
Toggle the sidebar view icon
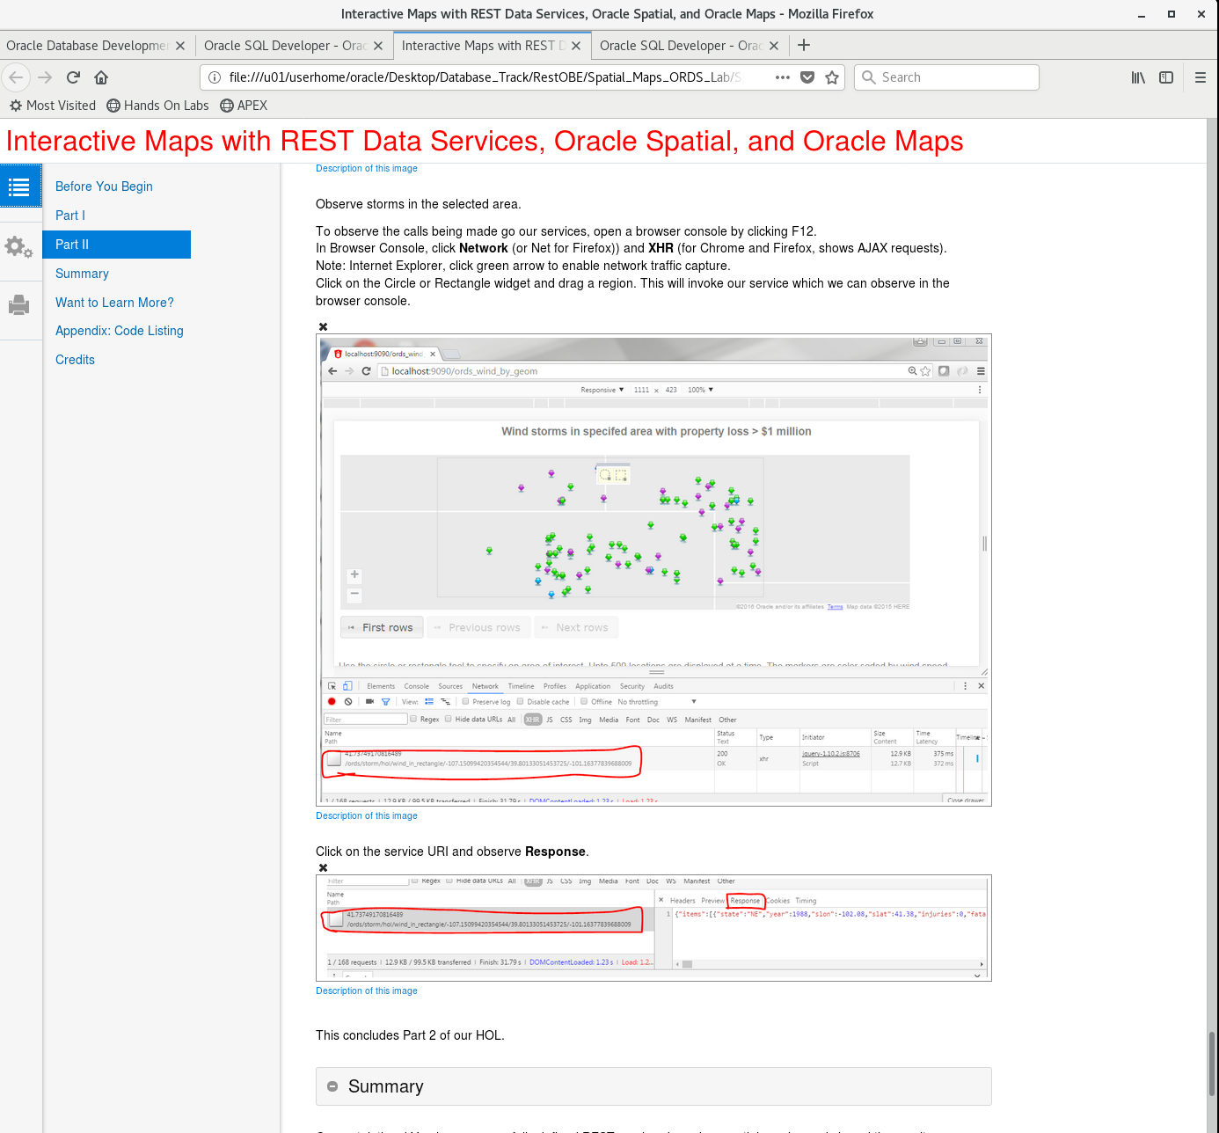point(1166,77)
